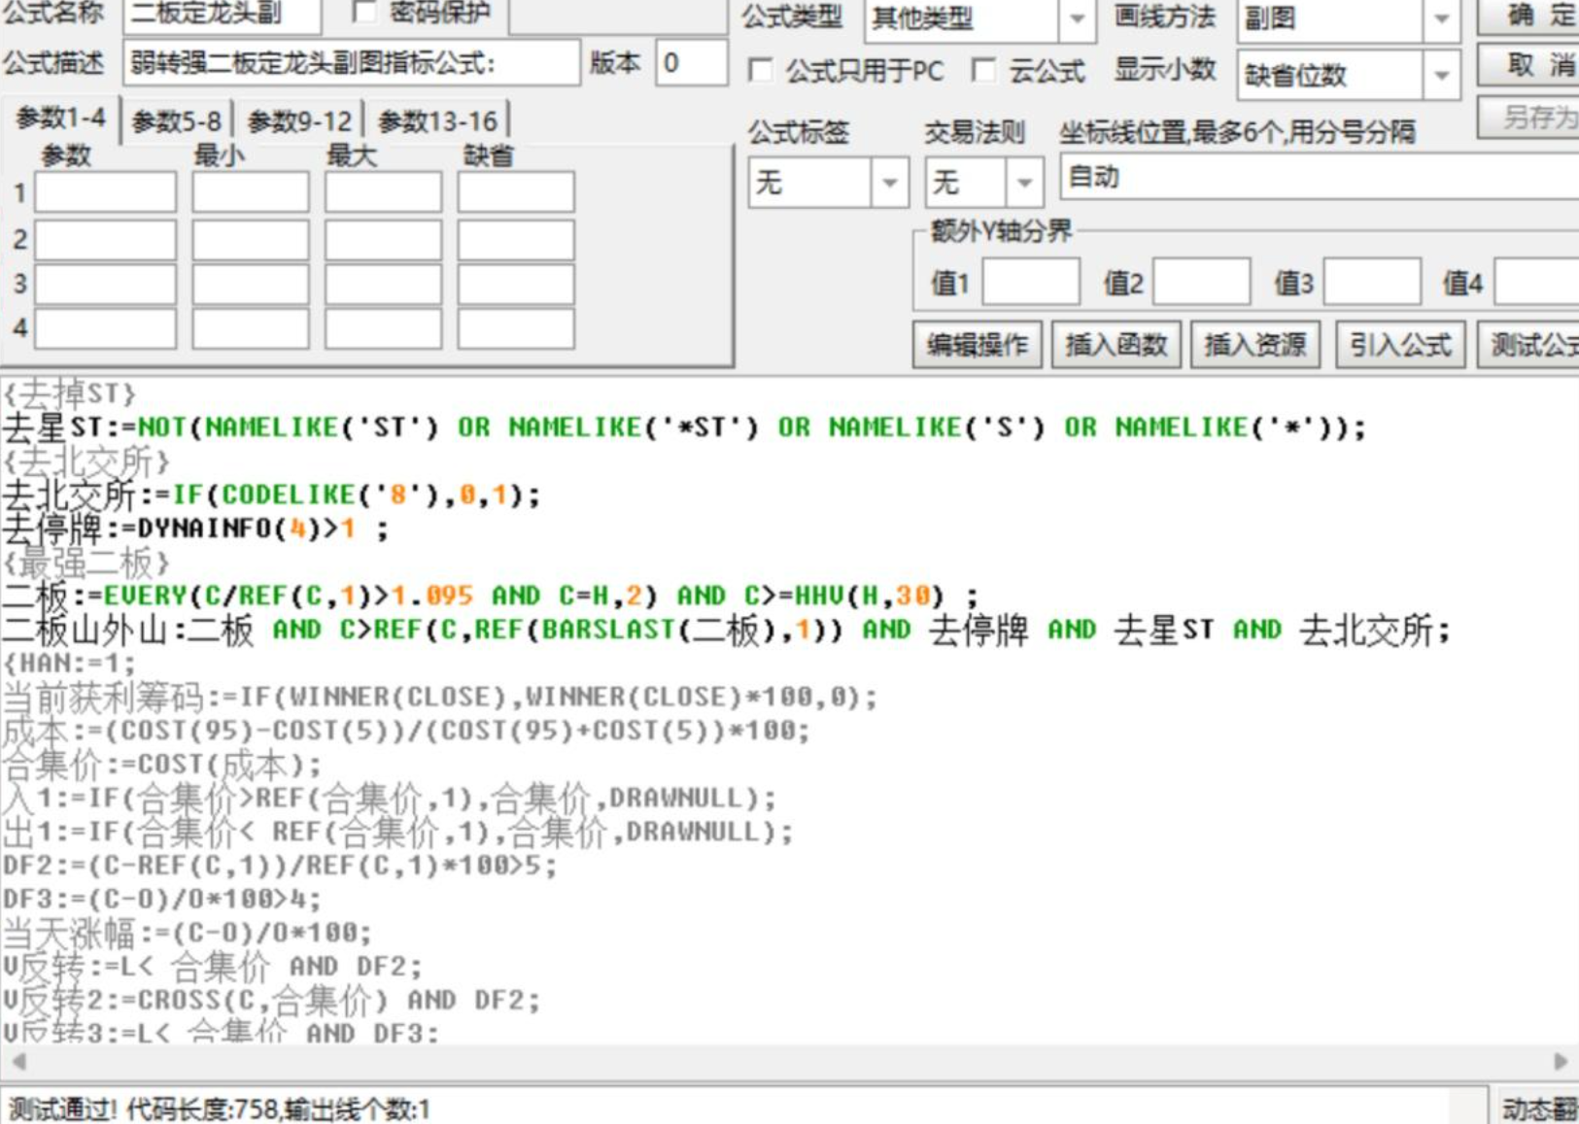
Task: Focus the 公式描述 input field
Action: click(351, 63)
